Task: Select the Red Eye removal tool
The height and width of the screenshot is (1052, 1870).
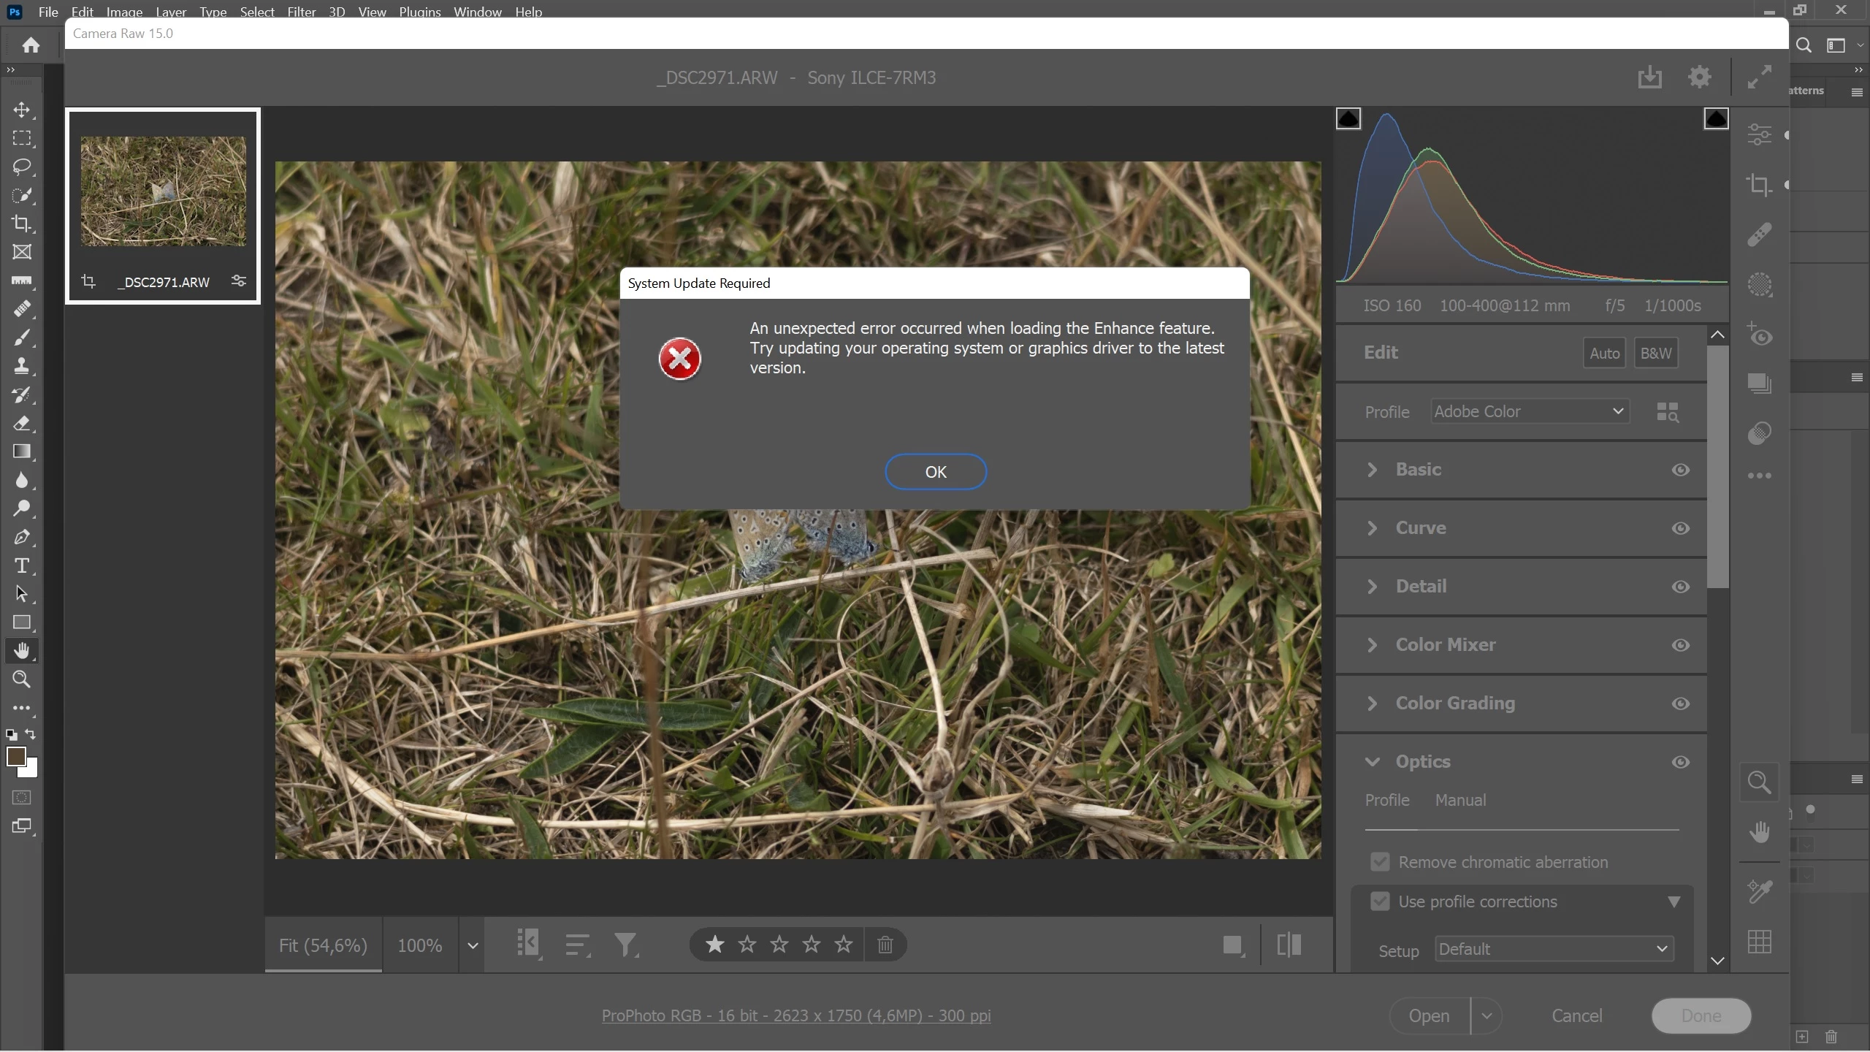Action: (x=1759, y=335)
